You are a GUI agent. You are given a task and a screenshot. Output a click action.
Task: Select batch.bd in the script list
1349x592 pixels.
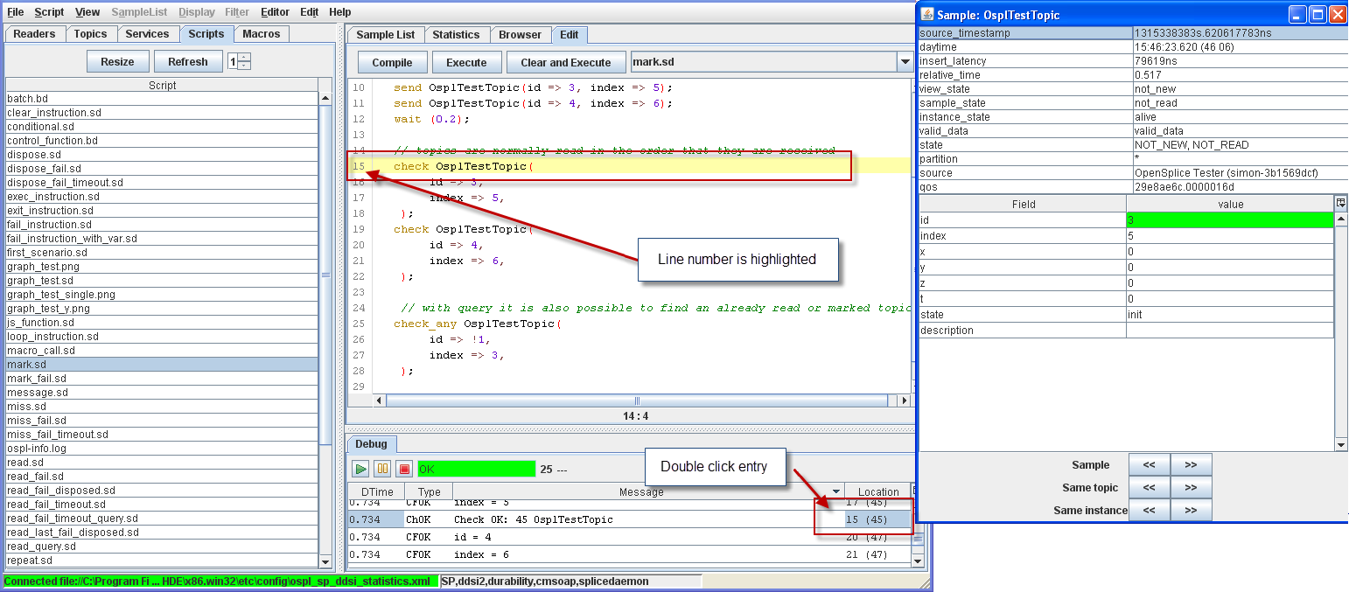coord(162,99)
